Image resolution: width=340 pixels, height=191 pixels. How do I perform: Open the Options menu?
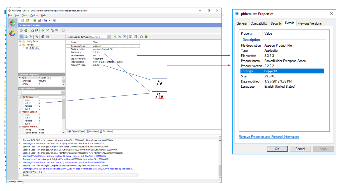(x=34, y=15)
